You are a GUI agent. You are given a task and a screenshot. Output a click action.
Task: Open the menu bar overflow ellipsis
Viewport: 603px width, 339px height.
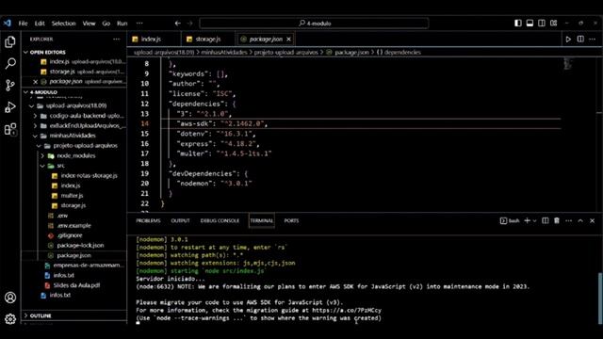click(x=139, y=24)
